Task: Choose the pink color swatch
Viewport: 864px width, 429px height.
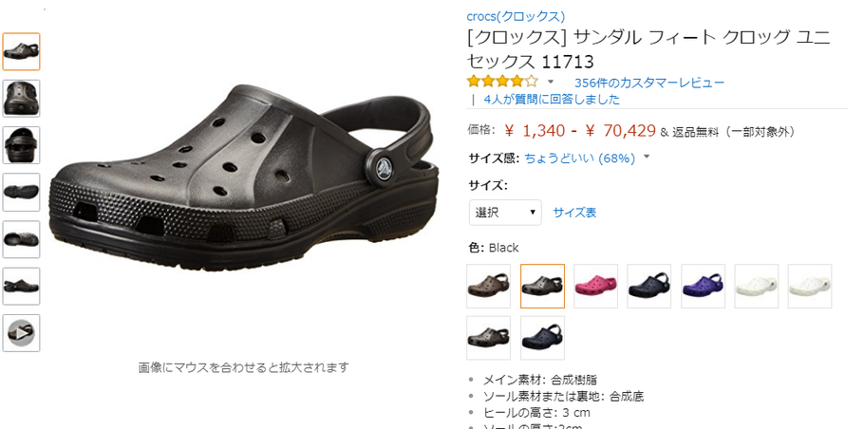Action: pos(595,286)
